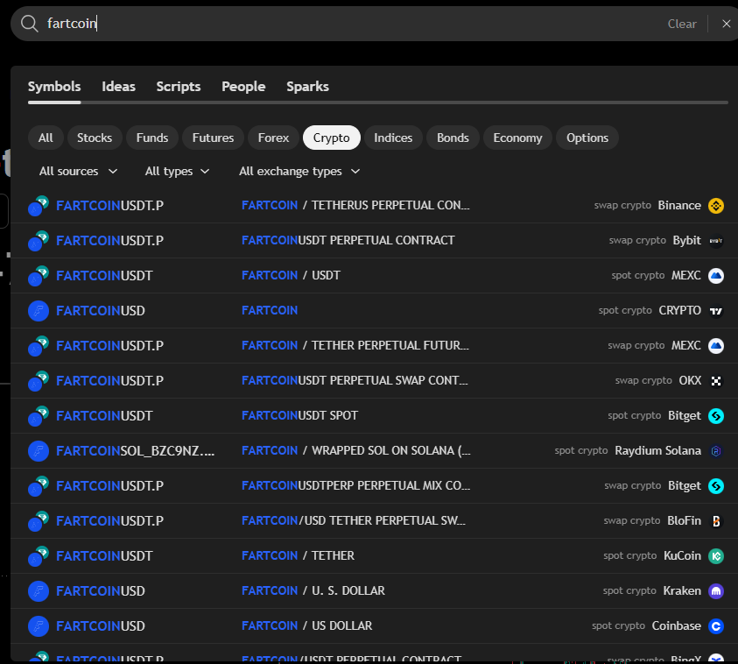Filter results by Forex

pyautogui.click(x=273, y=138)
